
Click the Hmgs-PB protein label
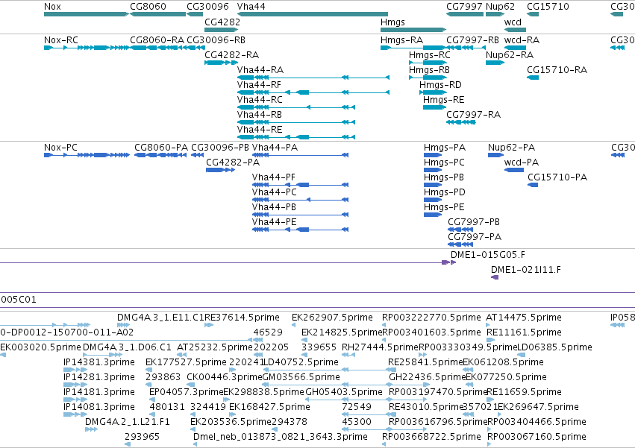[x=444, y=177]
